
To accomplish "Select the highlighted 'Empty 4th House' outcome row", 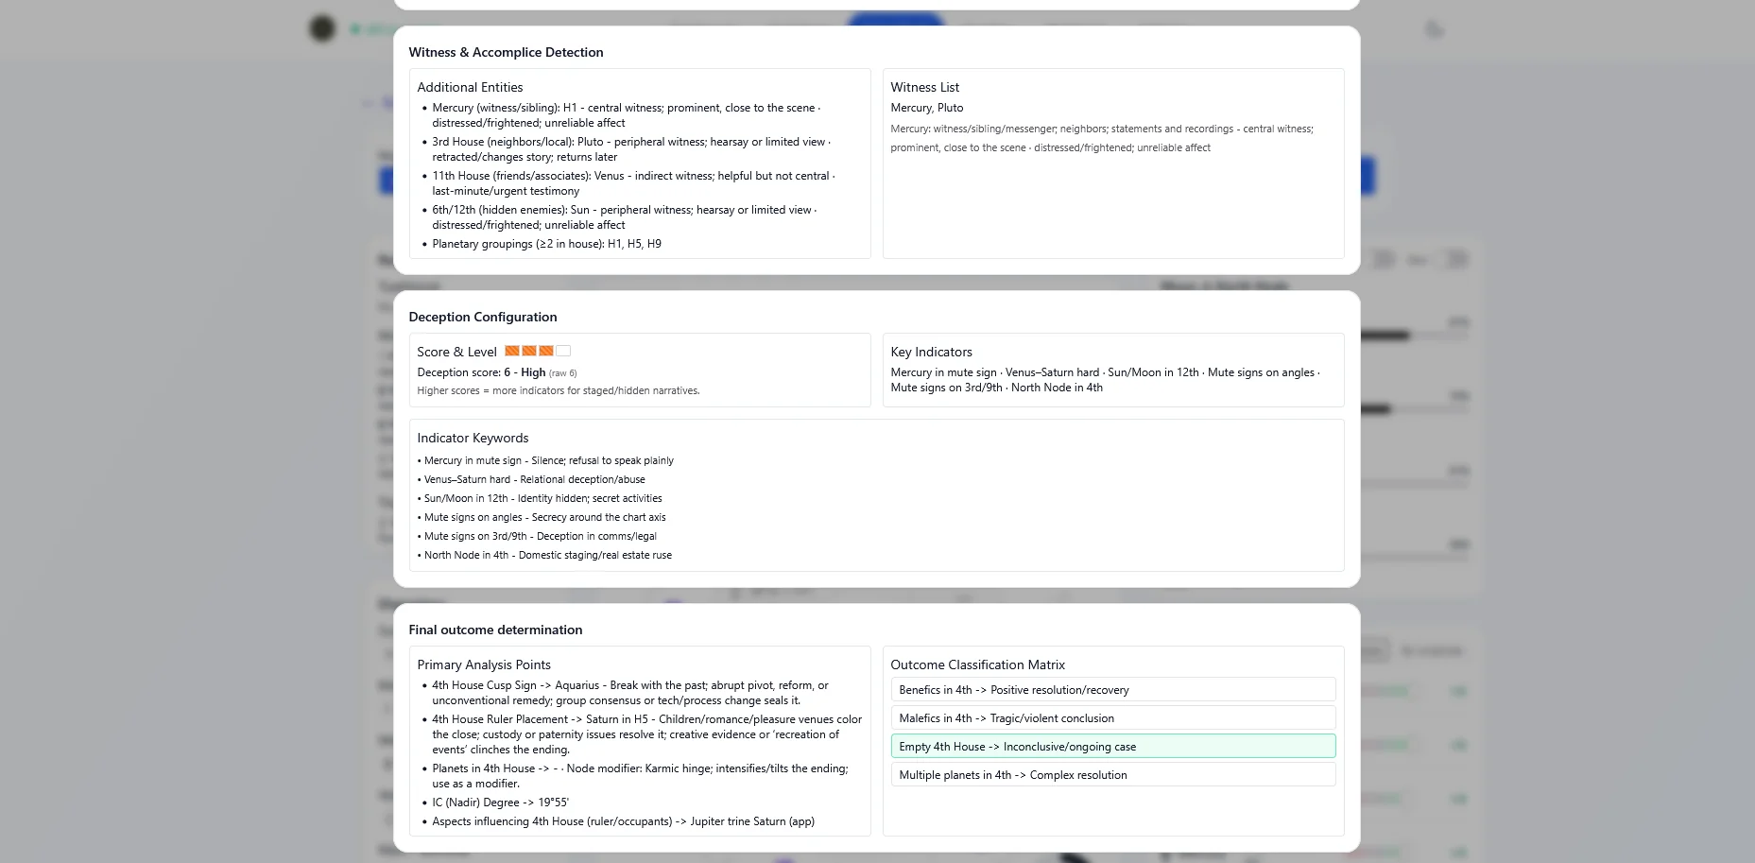I will point(1112,746).
